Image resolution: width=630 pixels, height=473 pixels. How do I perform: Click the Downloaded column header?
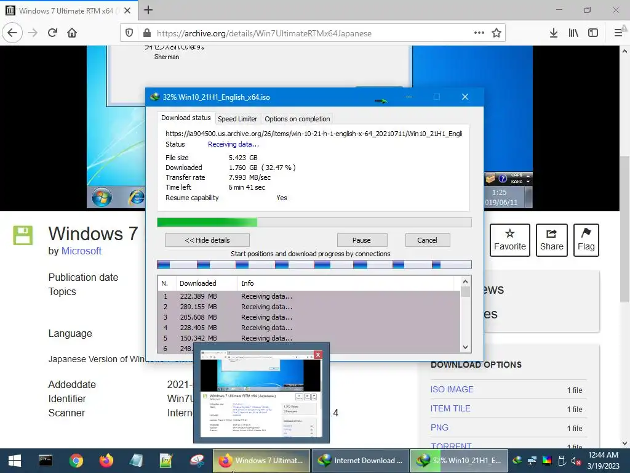click(207, 283)
